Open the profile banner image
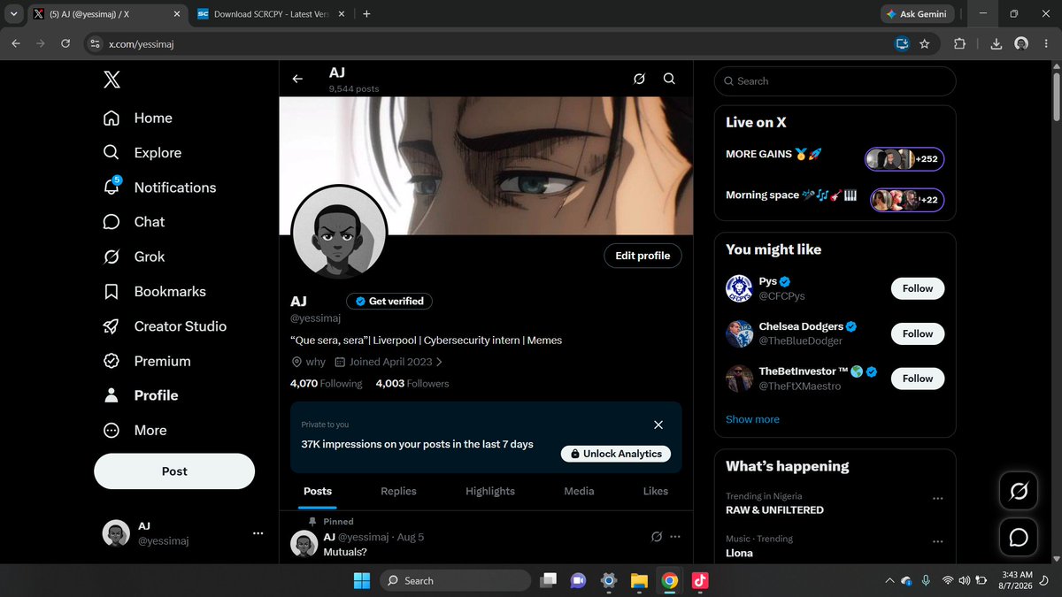The width and height of the screenshot is (1062, 597). (486, 165)
